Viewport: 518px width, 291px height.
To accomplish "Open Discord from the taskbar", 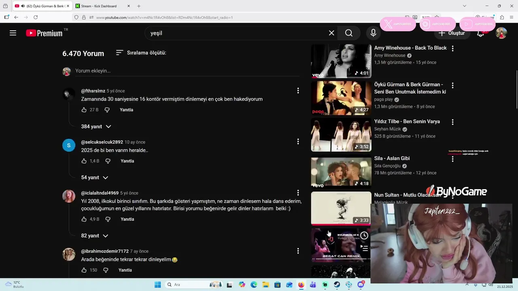I will click(361, 285).
